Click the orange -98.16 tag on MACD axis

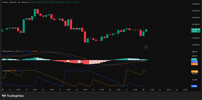pos(194,64)
